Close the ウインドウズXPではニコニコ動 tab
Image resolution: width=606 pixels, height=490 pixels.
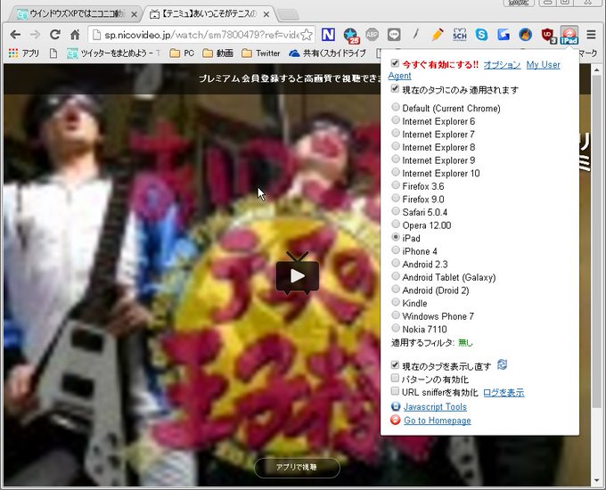(x=134, y=14)
